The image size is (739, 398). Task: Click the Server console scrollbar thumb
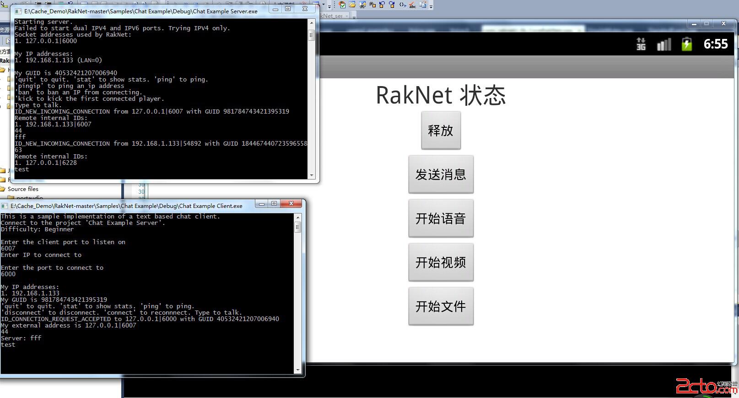[x=312, y=35]
